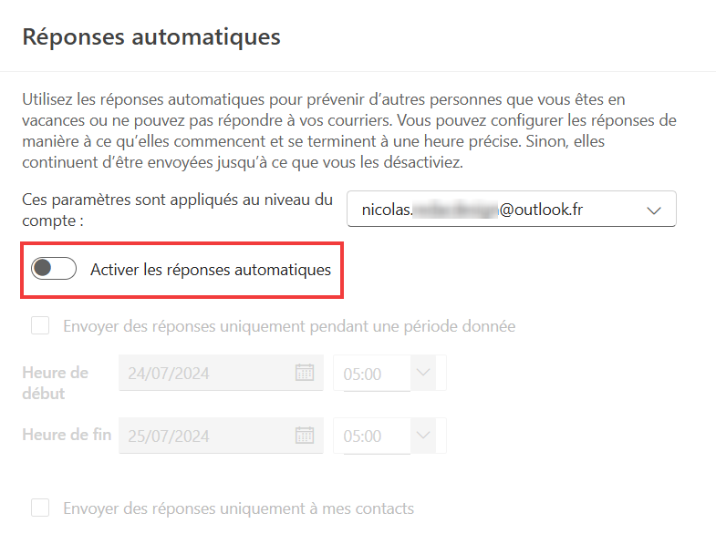Click the 05:00 end time field

coord(372,436)
